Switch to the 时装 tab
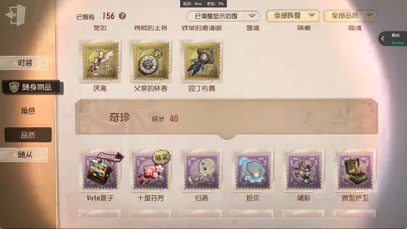 (x=25, y=63)
